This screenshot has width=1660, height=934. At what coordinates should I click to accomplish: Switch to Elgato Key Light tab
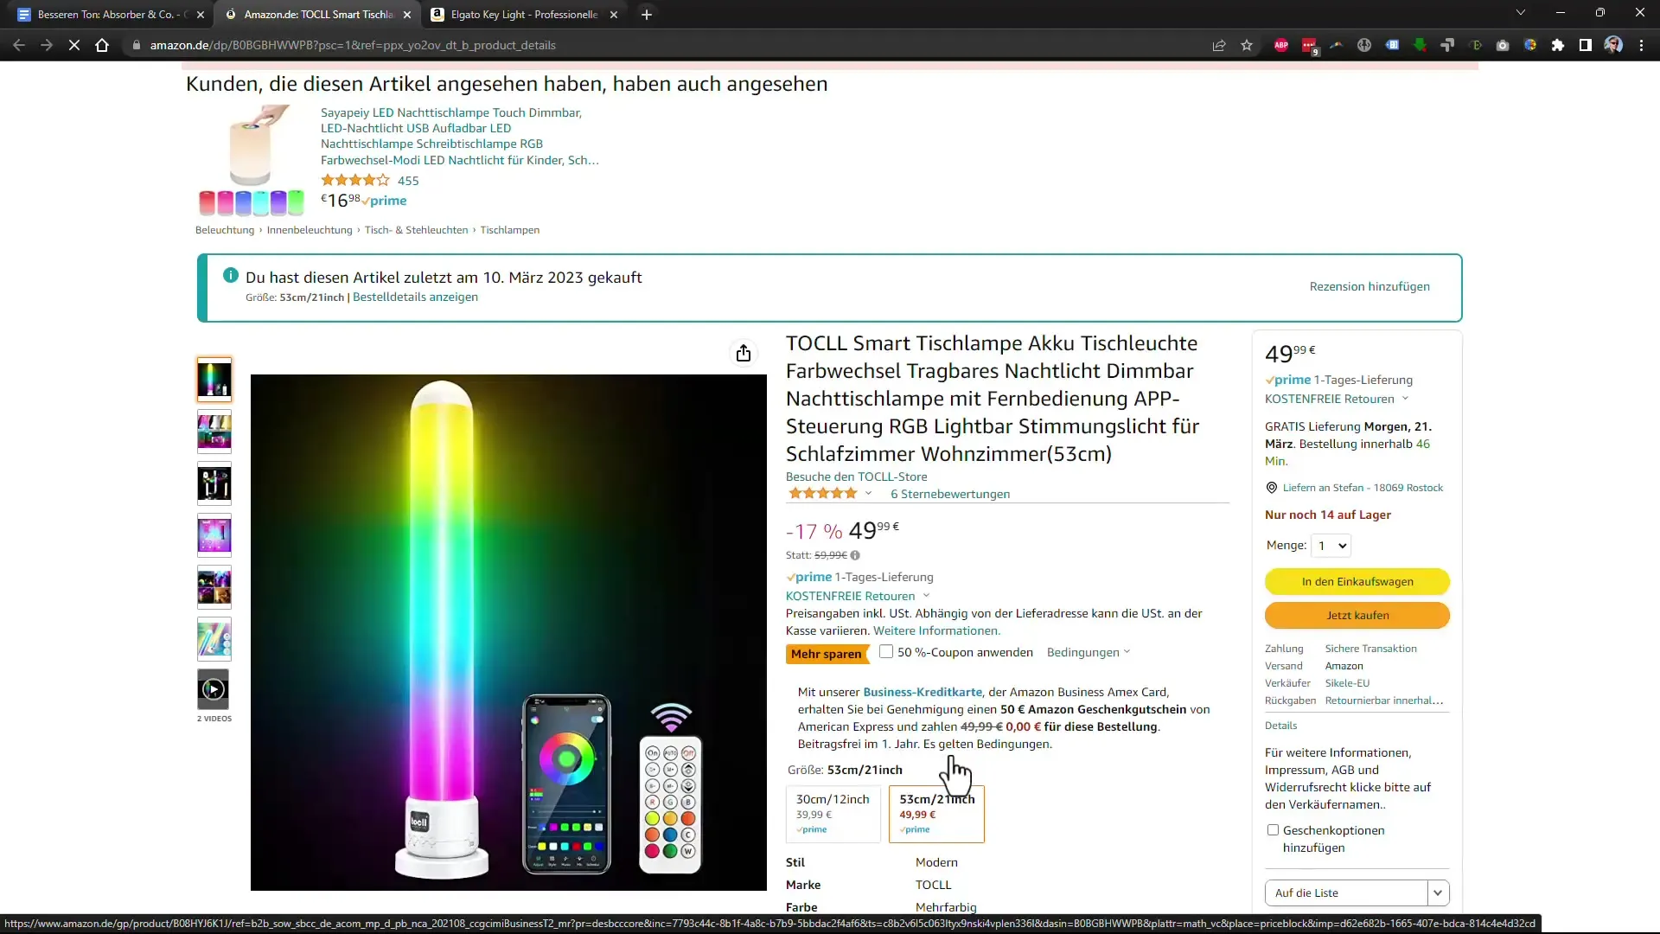click(x=525, y=14)
